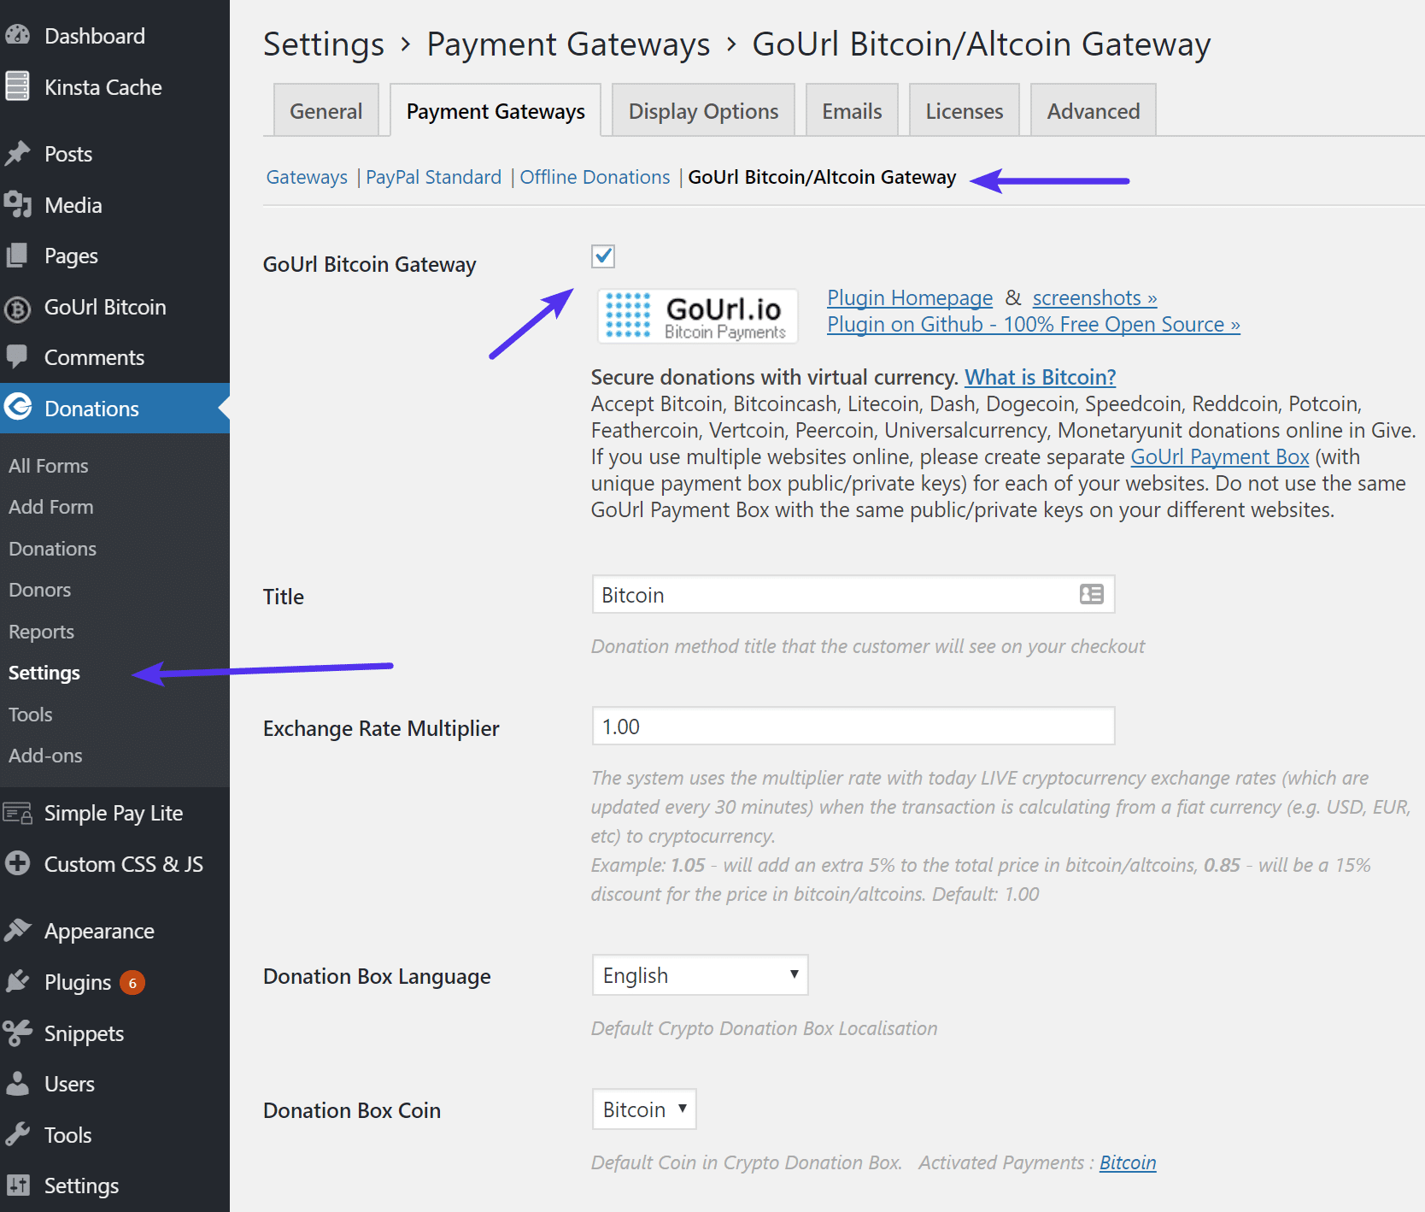Click the Posts pushpin icon
The width and height of the screenshot is (1425, 1212).
[x=17, y=154]
